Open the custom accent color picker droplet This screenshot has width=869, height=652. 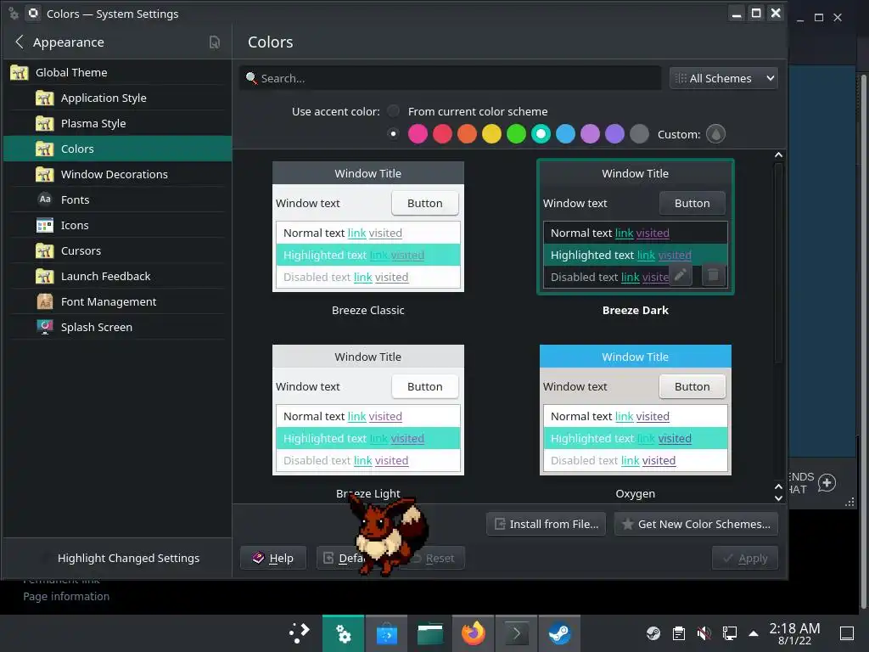(715, 134)
